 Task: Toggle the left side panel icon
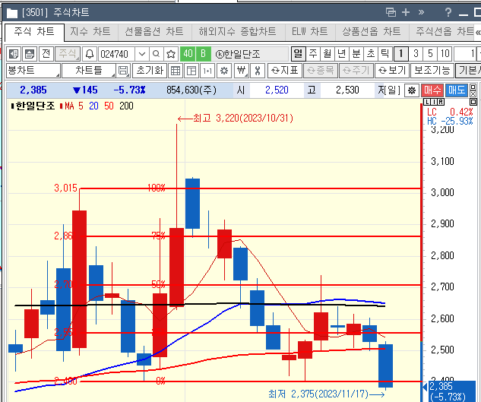click(x=14, y=54)
